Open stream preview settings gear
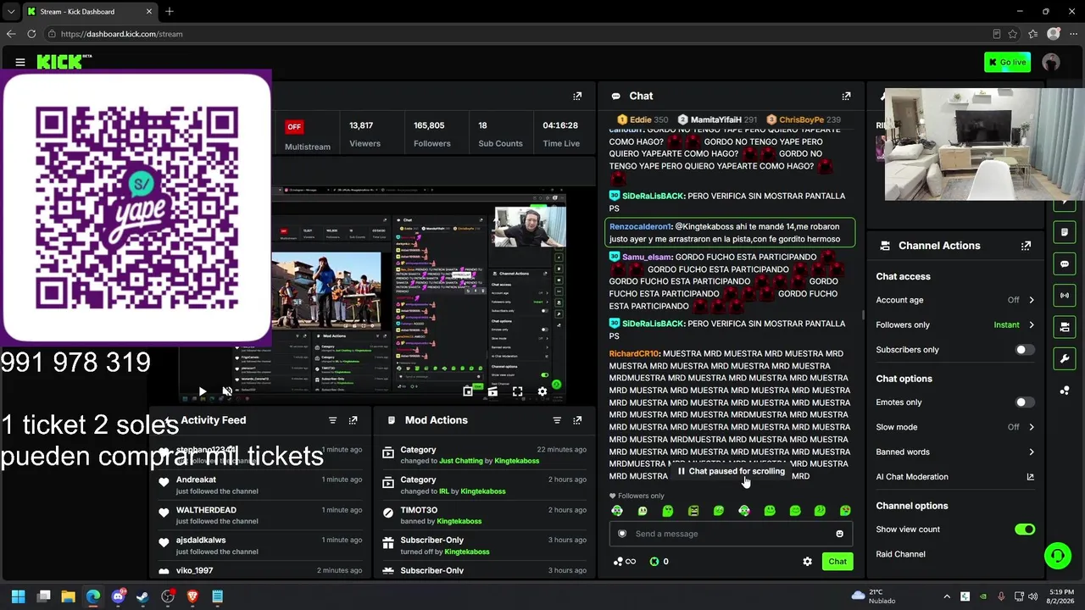 pos(542,391)
